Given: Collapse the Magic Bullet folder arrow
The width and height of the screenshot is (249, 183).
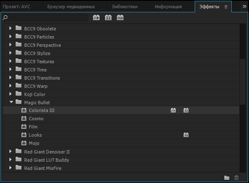Looking at the screenshot, I should click(x=11, y=102).
